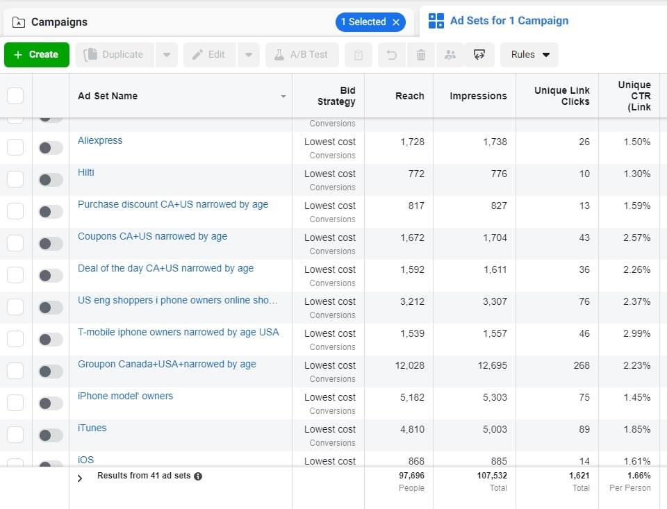667x509 pixels.
Task: Tick the checkbox for Hilti row
Action: point(15,179)
